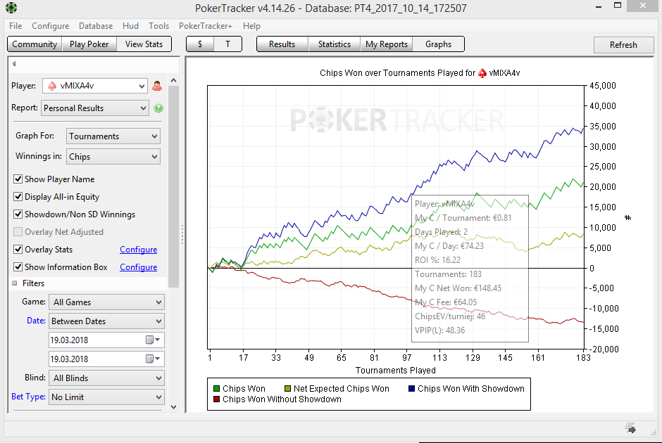Click the sidebar vertical scrollbar thumb
The width and height of the screenshot is (662, 443).
[173, 187]
